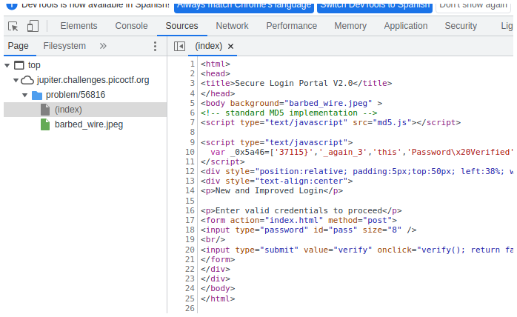Toggle the device toolbar icon
Viewport: 517px width, 317px height.
click(x=33, y=26)
